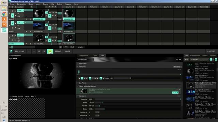
Task: Click the Up folder button in Files
Action: coord(186,60)
